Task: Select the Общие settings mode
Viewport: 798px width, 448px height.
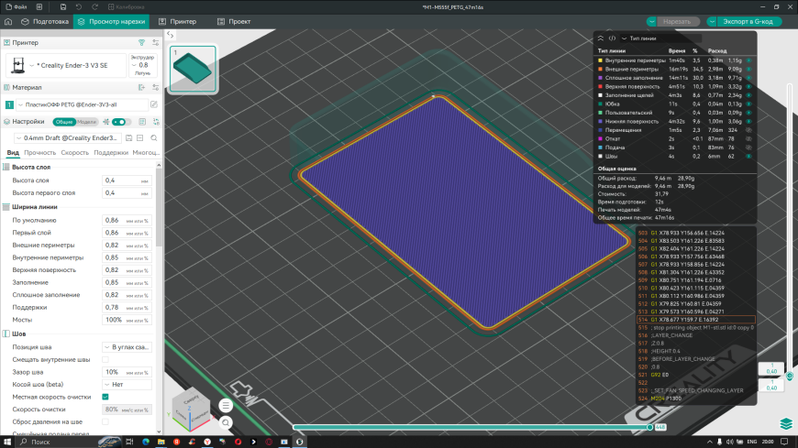Action: pos(64,122)
